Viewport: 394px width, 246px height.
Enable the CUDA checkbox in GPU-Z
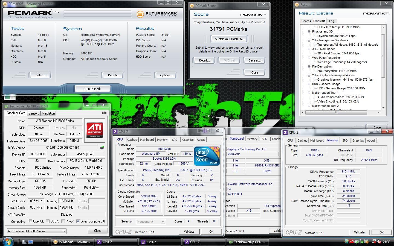48,221
